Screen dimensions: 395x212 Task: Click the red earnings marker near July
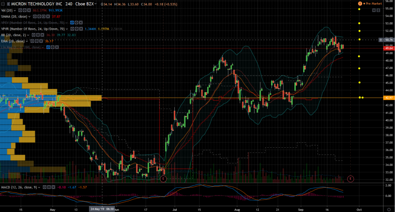pyautogui.click(x=163, y=178)
